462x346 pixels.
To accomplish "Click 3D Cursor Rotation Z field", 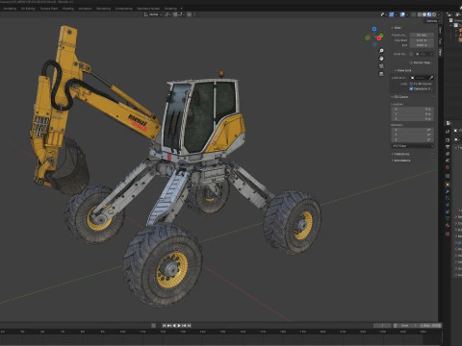I will click(x=412, y=139).
